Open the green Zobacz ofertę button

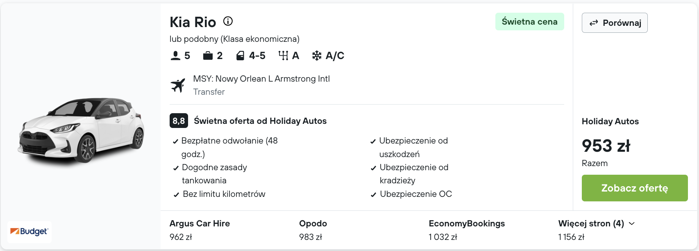point(635,188)
